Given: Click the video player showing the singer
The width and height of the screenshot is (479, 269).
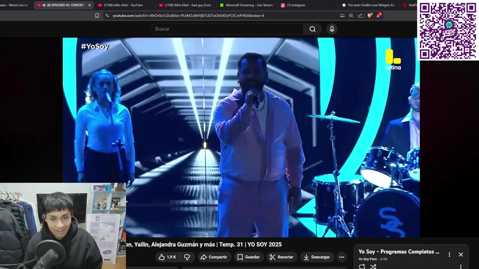Looking at the screenshot, I should [x=241, y=137].
